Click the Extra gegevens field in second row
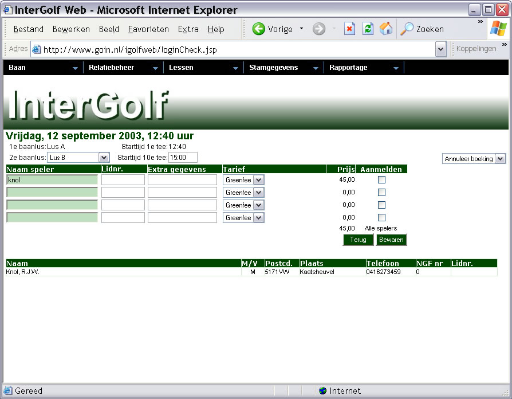 point(182,193)
